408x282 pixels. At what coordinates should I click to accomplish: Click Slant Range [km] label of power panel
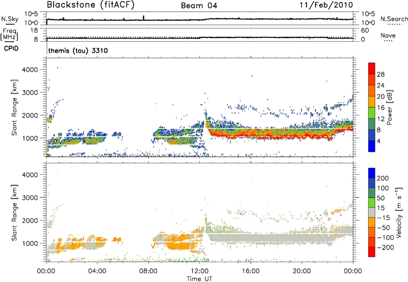(14, 107)
